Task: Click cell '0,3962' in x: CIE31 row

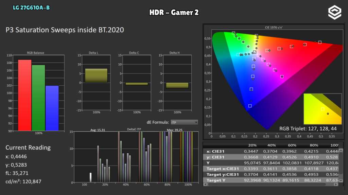Action: pyautogui.click(x=290, y=151)
